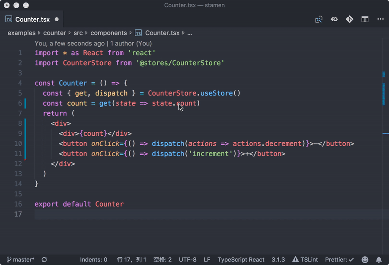Click the 'increment' string on line 11
The width and height of the screenshot is (389, 265).
pos(210,153)
